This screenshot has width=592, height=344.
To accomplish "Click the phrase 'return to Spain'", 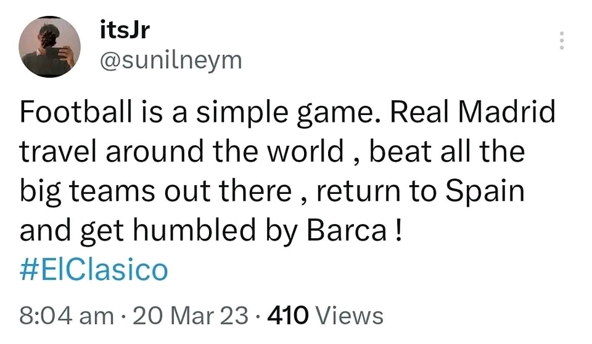I will point(421,192).
